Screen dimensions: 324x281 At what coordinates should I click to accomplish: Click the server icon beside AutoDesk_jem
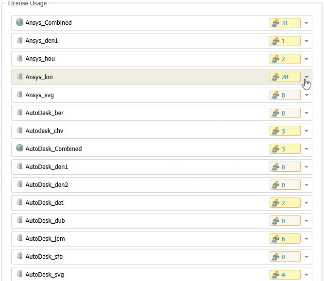pos(19,238)
